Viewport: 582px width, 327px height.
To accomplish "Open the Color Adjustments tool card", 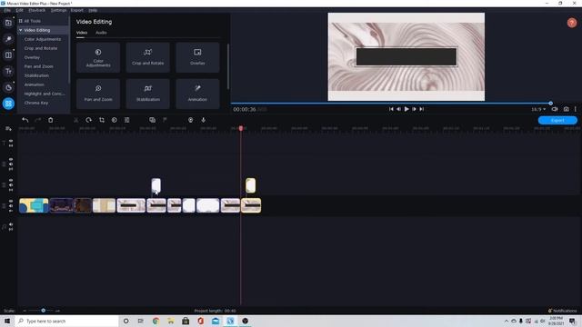I will click(x=98, y=57).
